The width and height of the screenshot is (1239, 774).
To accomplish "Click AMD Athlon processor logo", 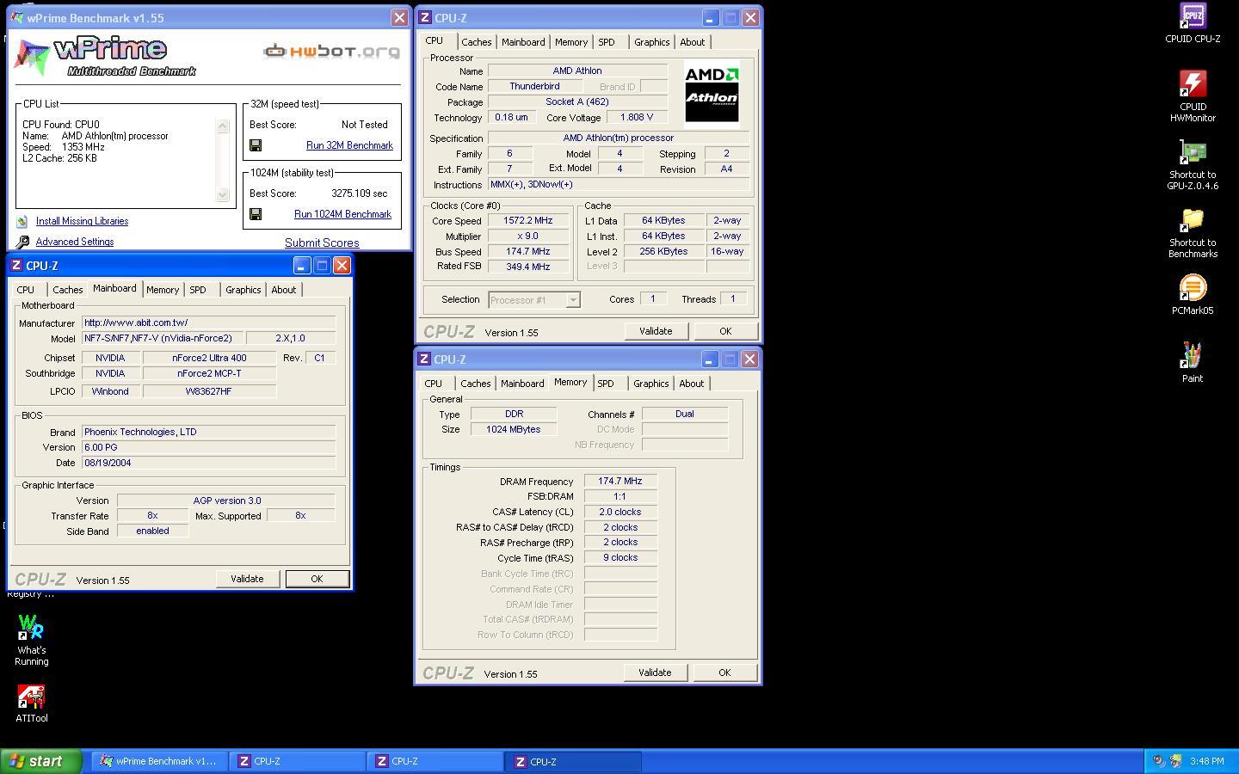I will pos(712,94).
